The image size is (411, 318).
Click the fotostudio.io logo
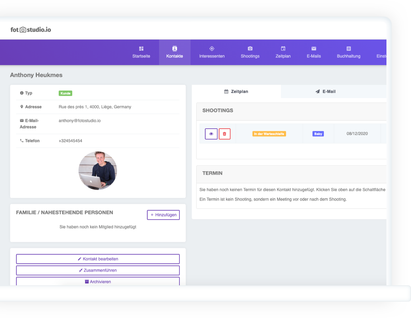pos(31,30)
